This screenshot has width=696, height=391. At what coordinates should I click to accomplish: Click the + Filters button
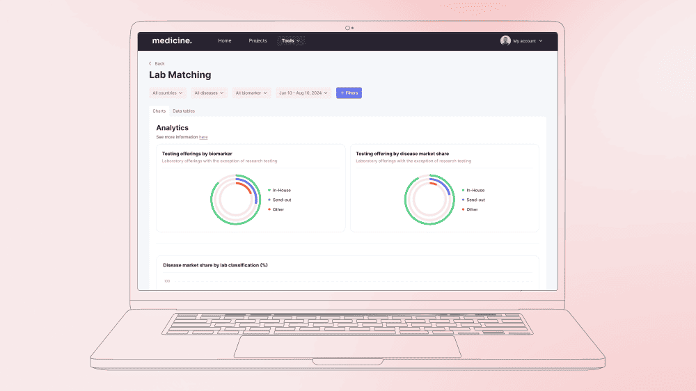[349, 93]
